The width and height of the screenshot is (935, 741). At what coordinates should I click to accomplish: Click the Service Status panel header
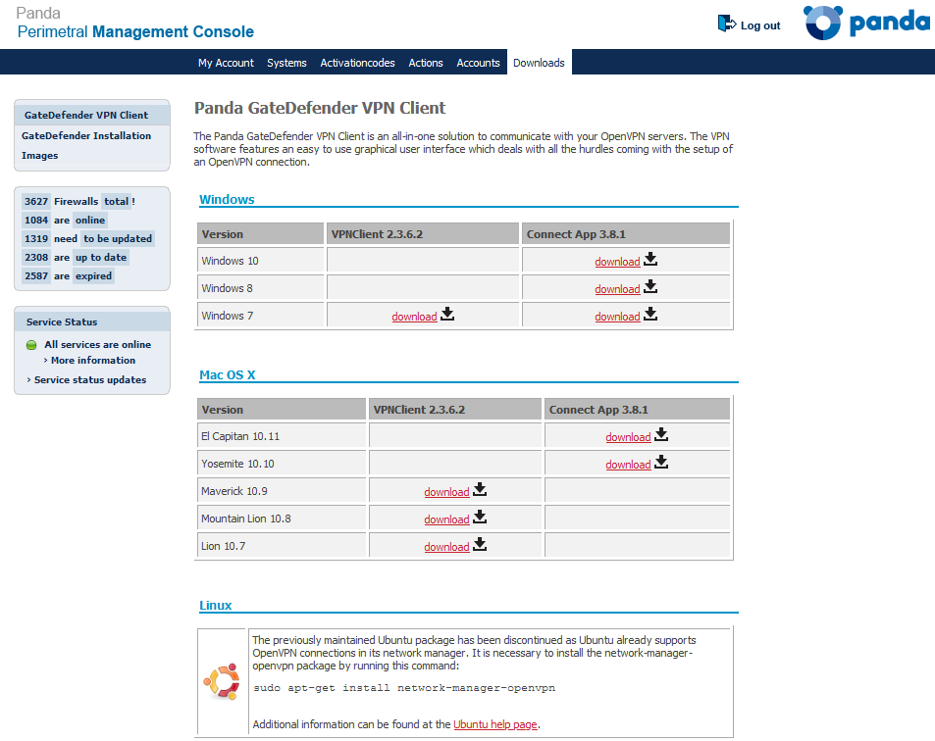92,321
